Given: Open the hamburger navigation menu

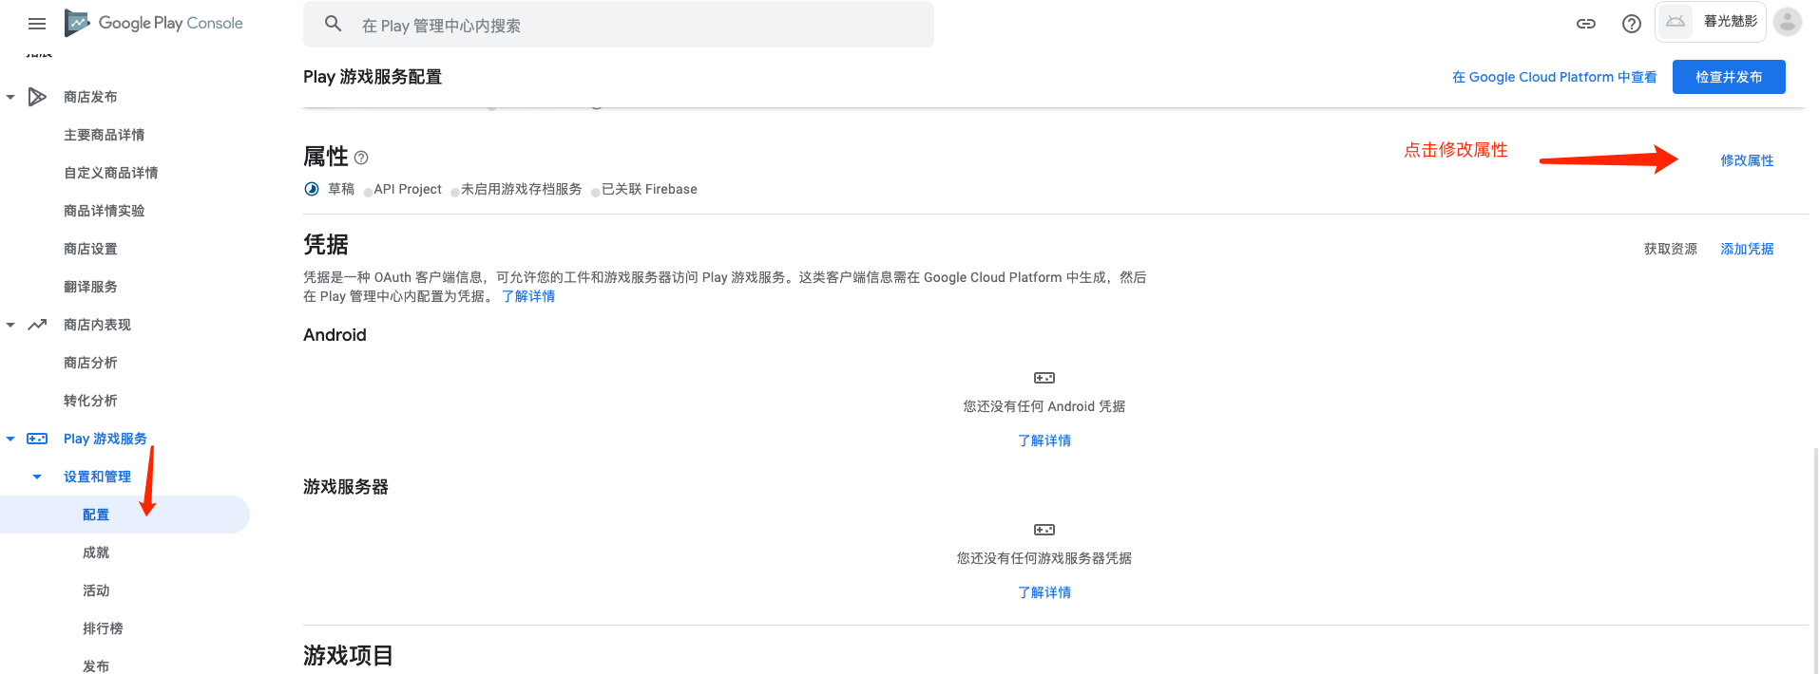Looking at the screenshot, I should [x=37, y=24].
